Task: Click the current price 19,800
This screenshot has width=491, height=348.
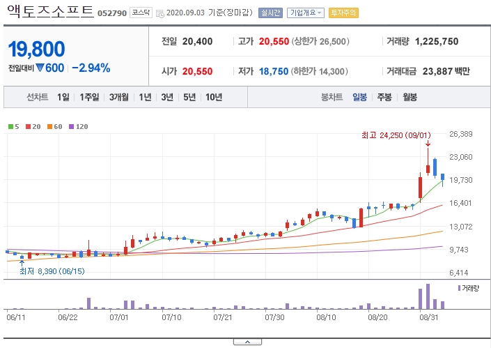Action: coord(37,50)
